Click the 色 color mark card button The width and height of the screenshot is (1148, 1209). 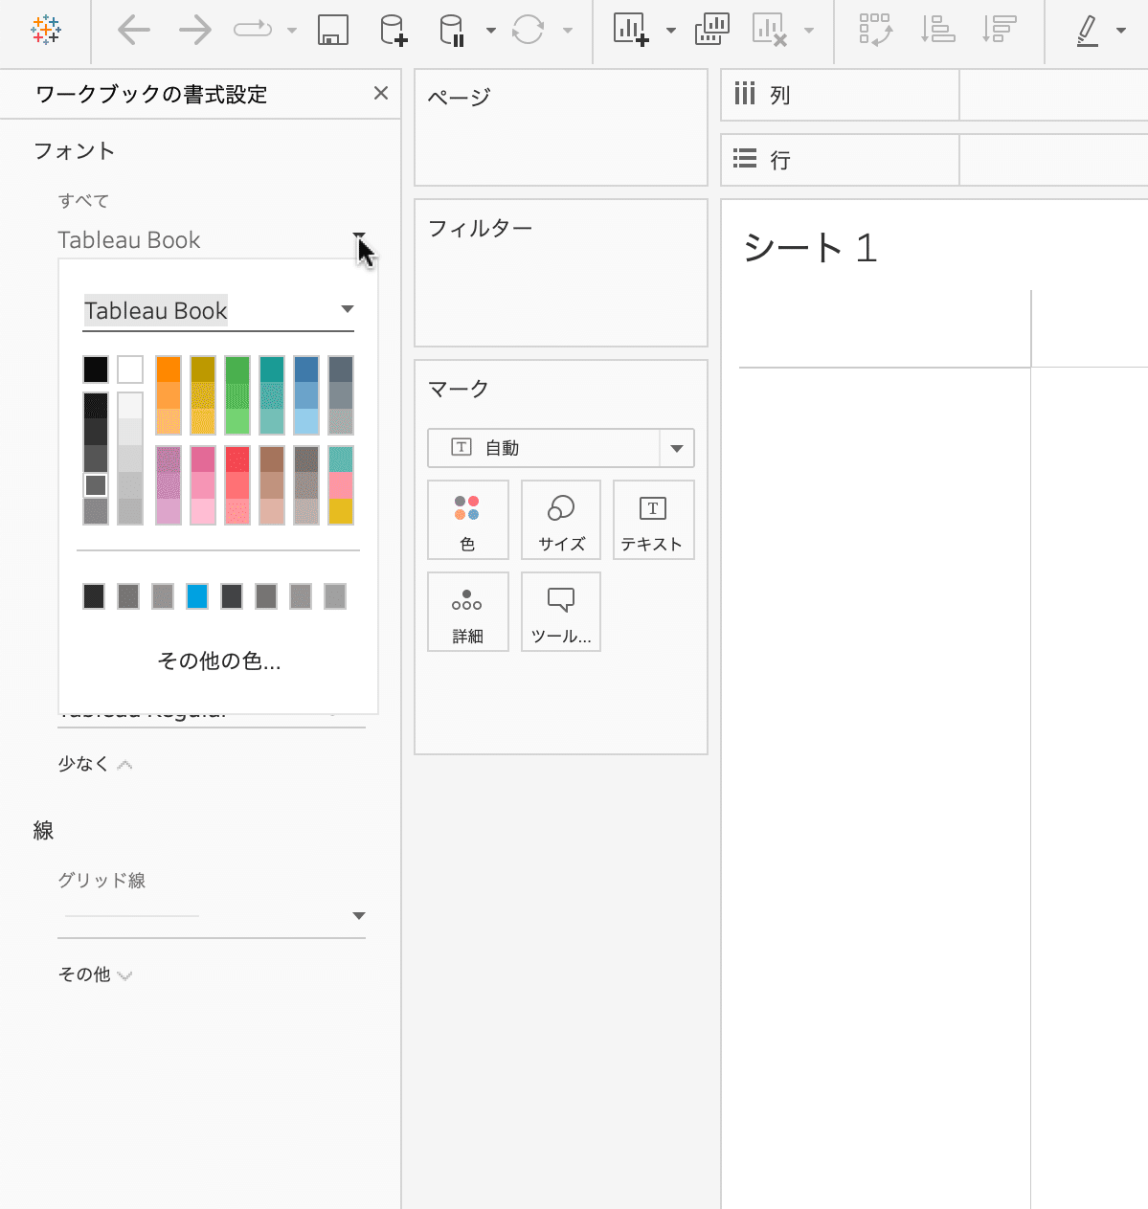click(x=467, y=520)
